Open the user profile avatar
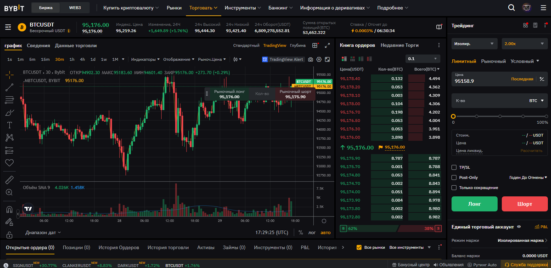Screen dimensions: 551x268 click(x=527, y=8)
